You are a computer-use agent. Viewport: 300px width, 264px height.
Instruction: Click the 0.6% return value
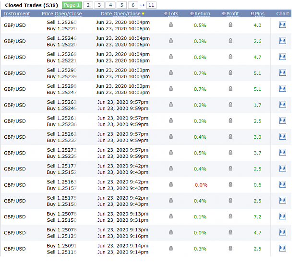click(x=200, y=57)
